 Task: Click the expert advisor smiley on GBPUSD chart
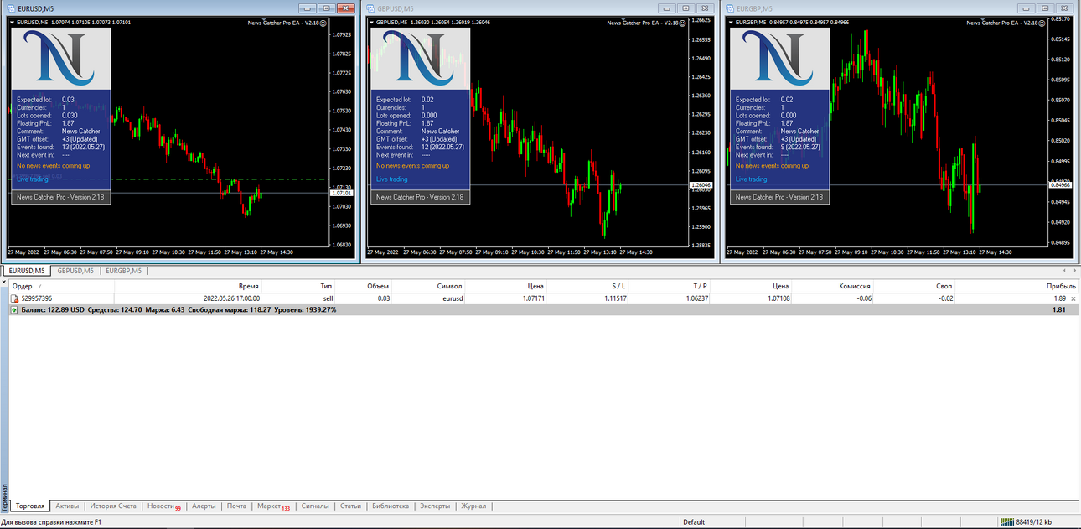(x=683, y=23)
